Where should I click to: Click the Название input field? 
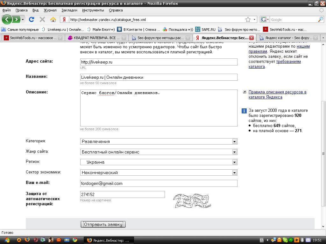point(159,77)
